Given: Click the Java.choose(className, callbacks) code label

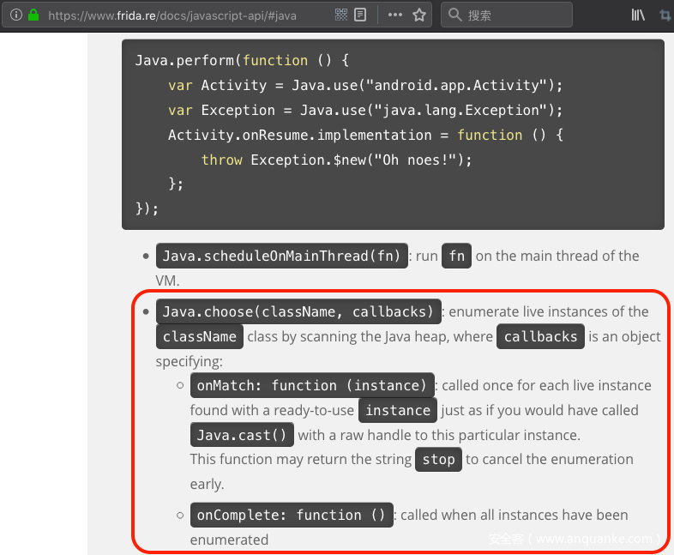Looking at the screenshot, I should [x=299, y=311].
